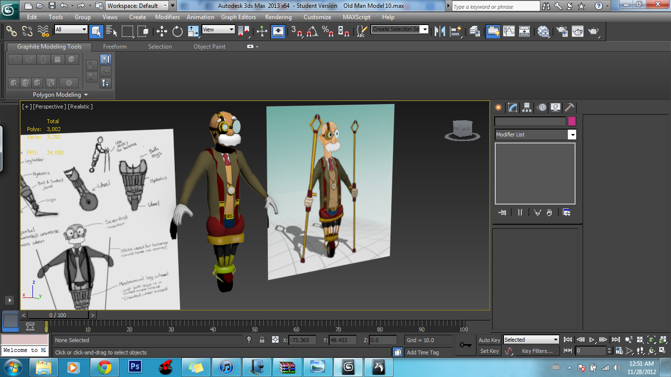The image size is (671, 377).
Task: Click the Configure Modifier Sets icon
Action: click(566, 213)
